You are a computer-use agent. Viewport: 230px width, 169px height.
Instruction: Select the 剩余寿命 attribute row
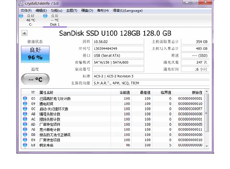click(113, 145)
